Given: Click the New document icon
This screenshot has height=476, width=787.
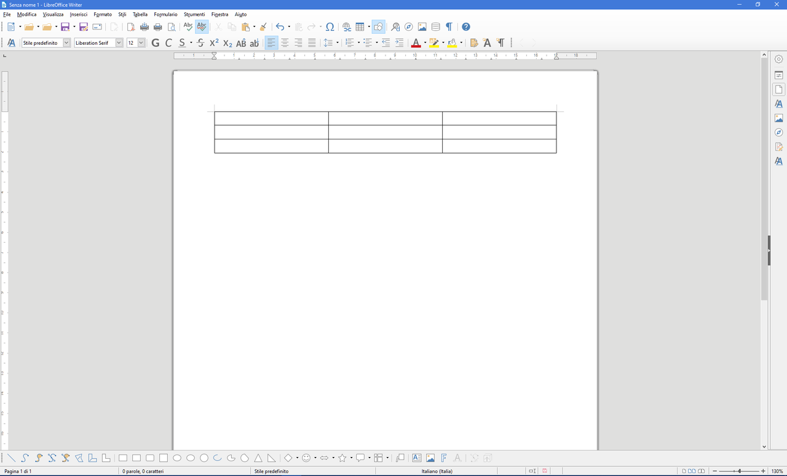Looking at the screenshot, I should [11, 27].
